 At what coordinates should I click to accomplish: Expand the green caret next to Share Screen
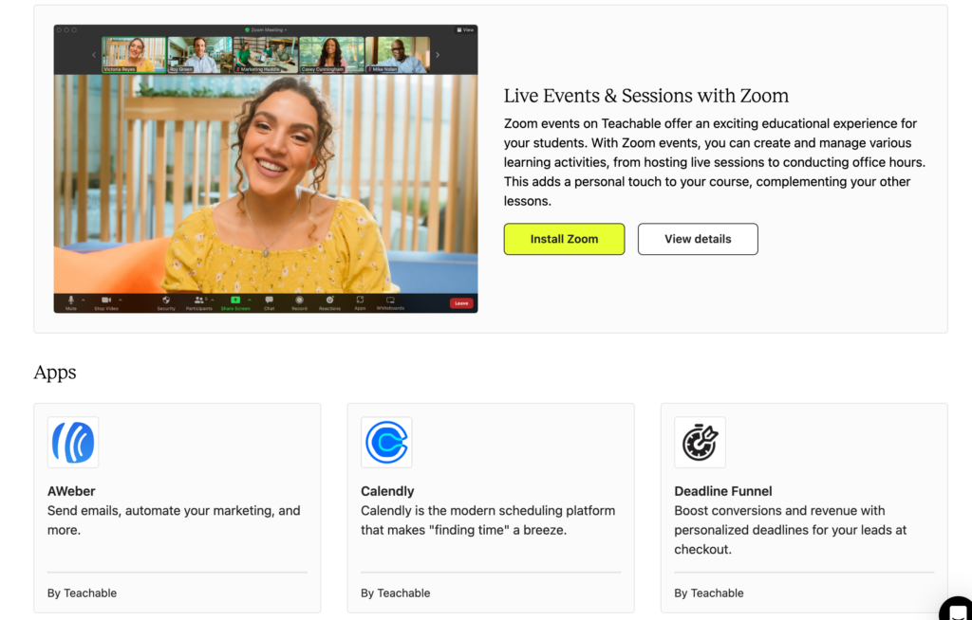coord(250,300)
